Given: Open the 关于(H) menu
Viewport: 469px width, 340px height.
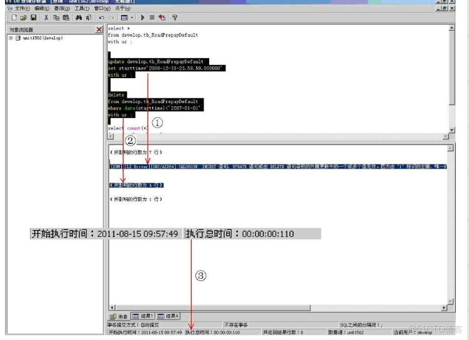Looking at the screenshot, I should tap(123, 8).
